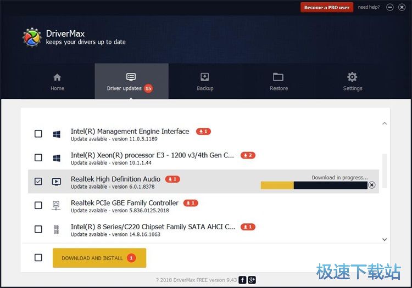Select Realtek High Definition Audio title
412x288 pixels.
[115, 179]
